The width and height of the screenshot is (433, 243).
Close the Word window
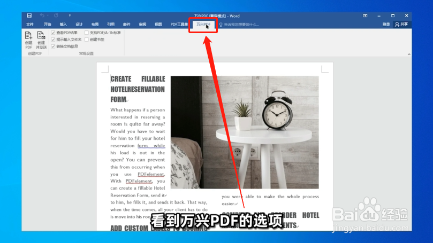(406, 15)
